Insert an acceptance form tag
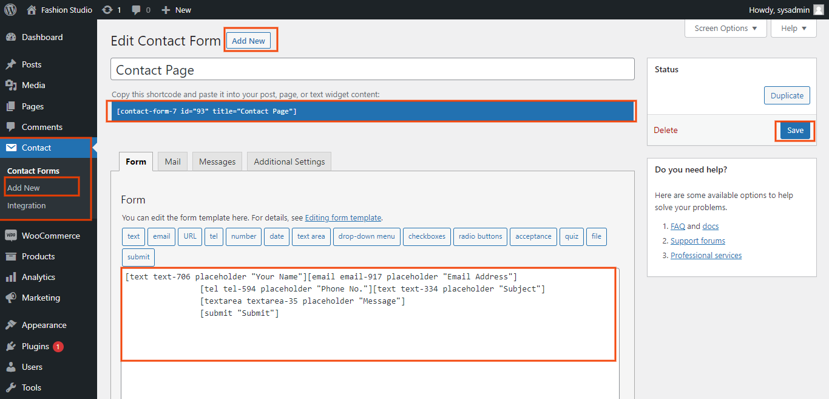829x399 pixels. pyautogui.click(x=533, y=236)
